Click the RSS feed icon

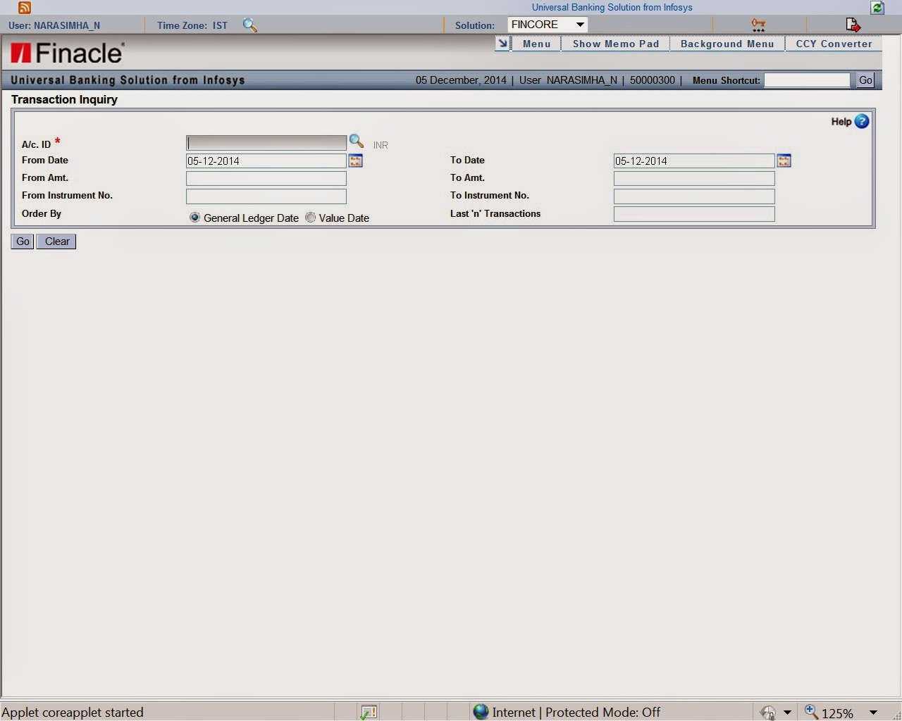click(x=25, y=8)
